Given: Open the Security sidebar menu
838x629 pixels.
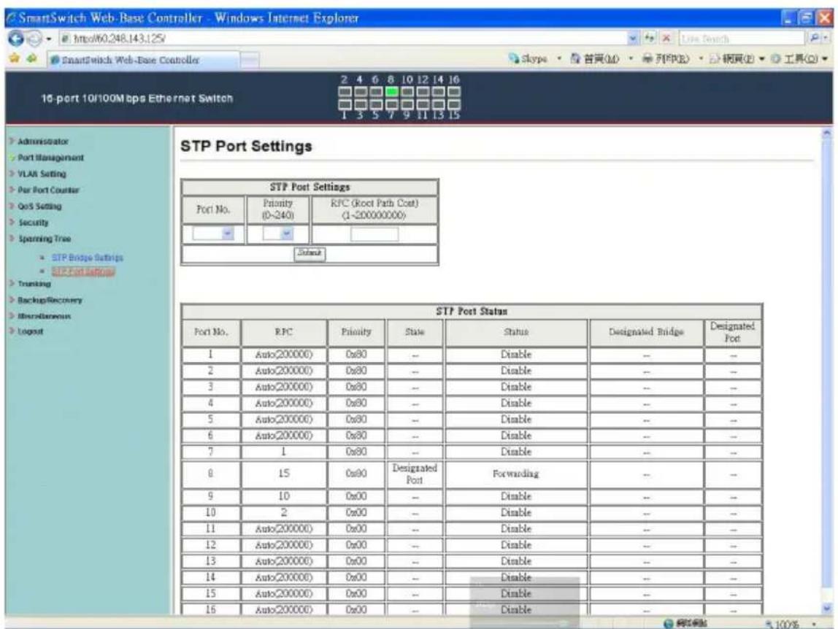Looking at the screenshot, I should [33, 223].
